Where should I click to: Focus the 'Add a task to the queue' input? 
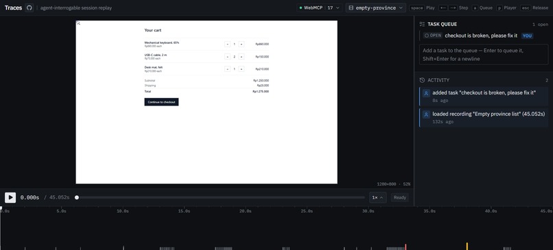(484, 55)
